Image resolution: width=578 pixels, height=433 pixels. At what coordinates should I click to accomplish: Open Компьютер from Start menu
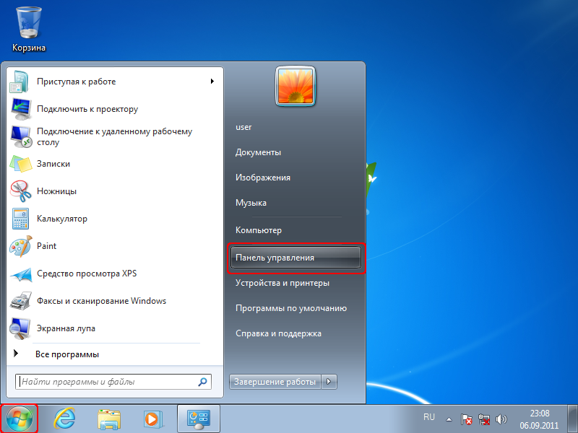point(259,230)
